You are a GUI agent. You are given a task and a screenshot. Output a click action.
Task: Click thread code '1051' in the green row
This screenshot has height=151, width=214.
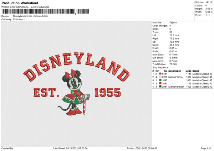pyautogui.click(x=189, y=80)
